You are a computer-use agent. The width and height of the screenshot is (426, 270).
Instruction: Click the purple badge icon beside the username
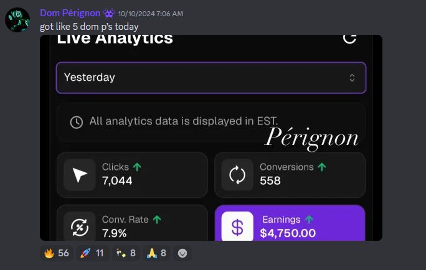coord(109,13)
